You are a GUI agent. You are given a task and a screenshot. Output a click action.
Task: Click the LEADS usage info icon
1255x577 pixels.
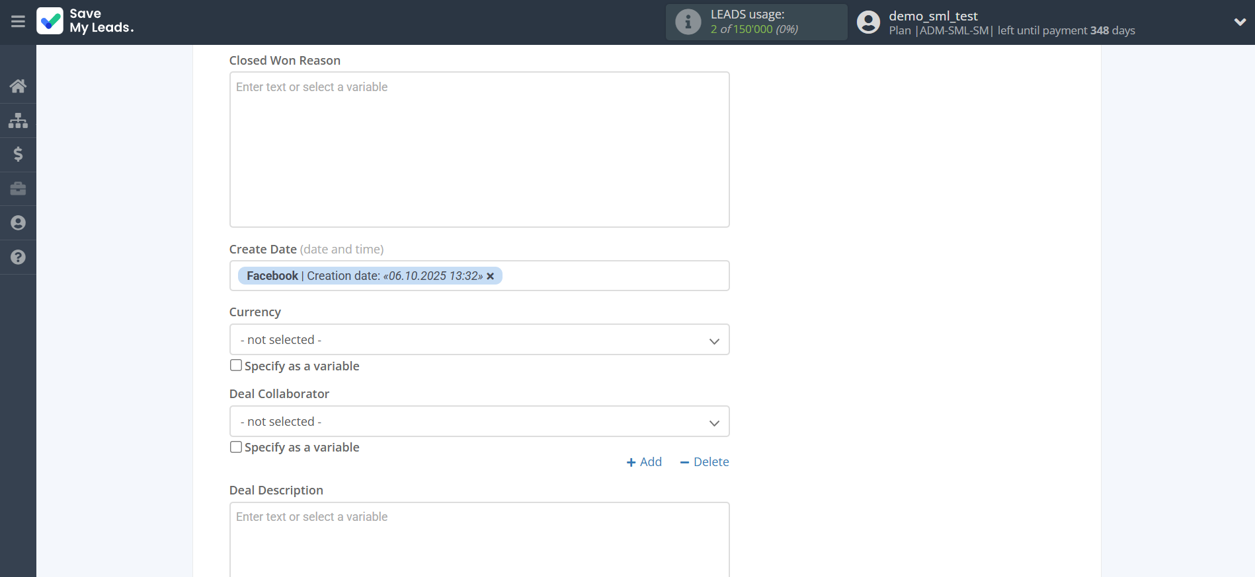pos(688,22)
